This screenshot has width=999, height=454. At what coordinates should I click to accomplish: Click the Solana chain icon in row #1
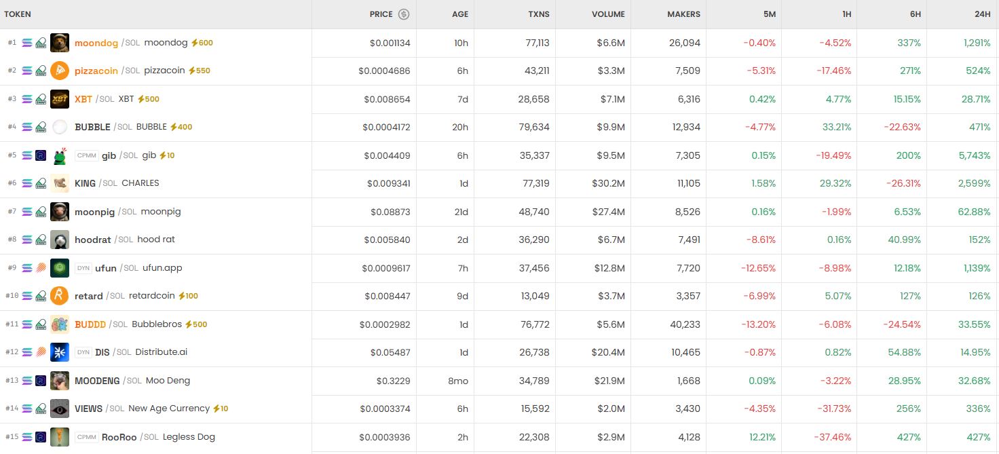point(27,43)
